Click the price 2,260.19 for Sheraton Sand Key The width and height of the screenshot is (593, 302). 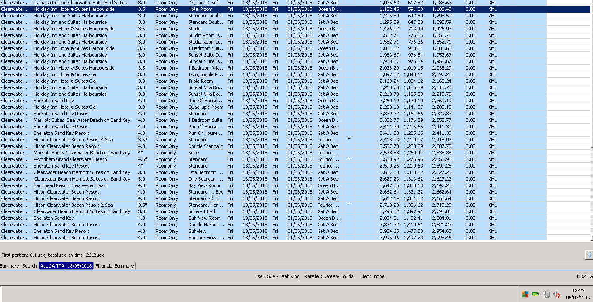pyautogui.click(x=389, y=101)
